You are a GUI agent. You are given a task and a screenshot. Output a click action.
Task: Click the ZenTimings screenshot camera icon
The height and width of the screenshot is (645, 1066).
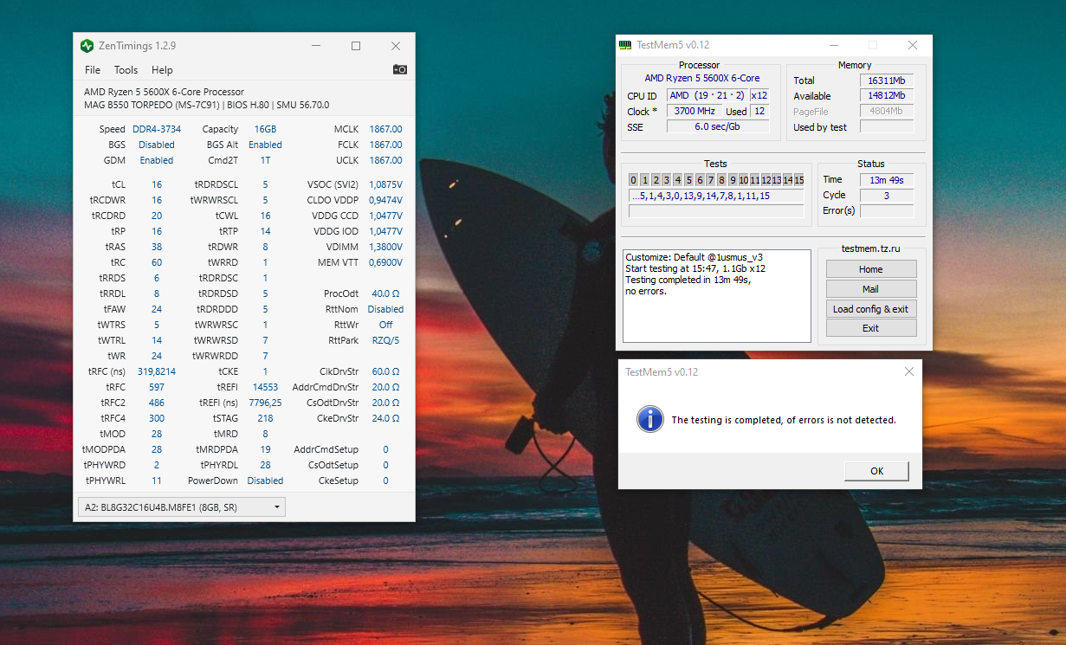click(399, 69)
